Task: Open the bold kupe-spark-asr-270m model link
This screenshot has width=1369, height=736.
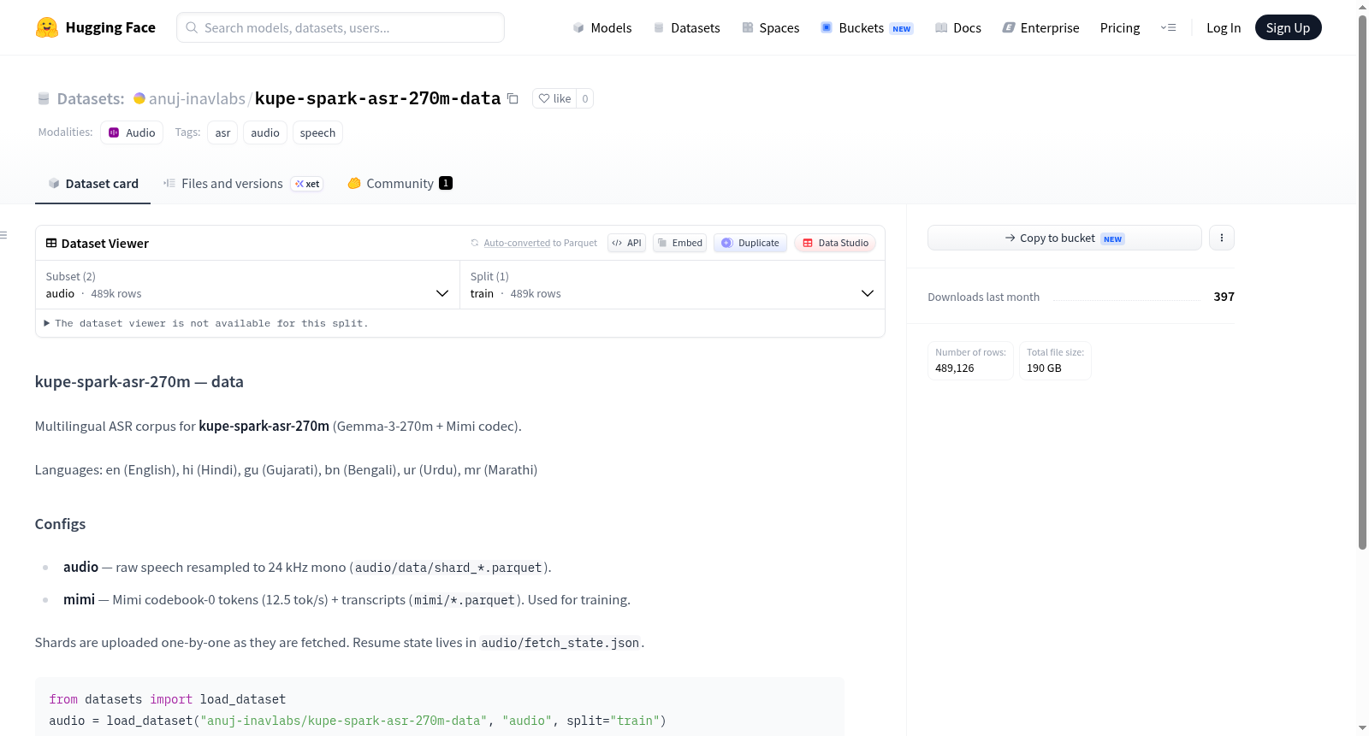Action: pyautogui.click(x=264, y=426)
